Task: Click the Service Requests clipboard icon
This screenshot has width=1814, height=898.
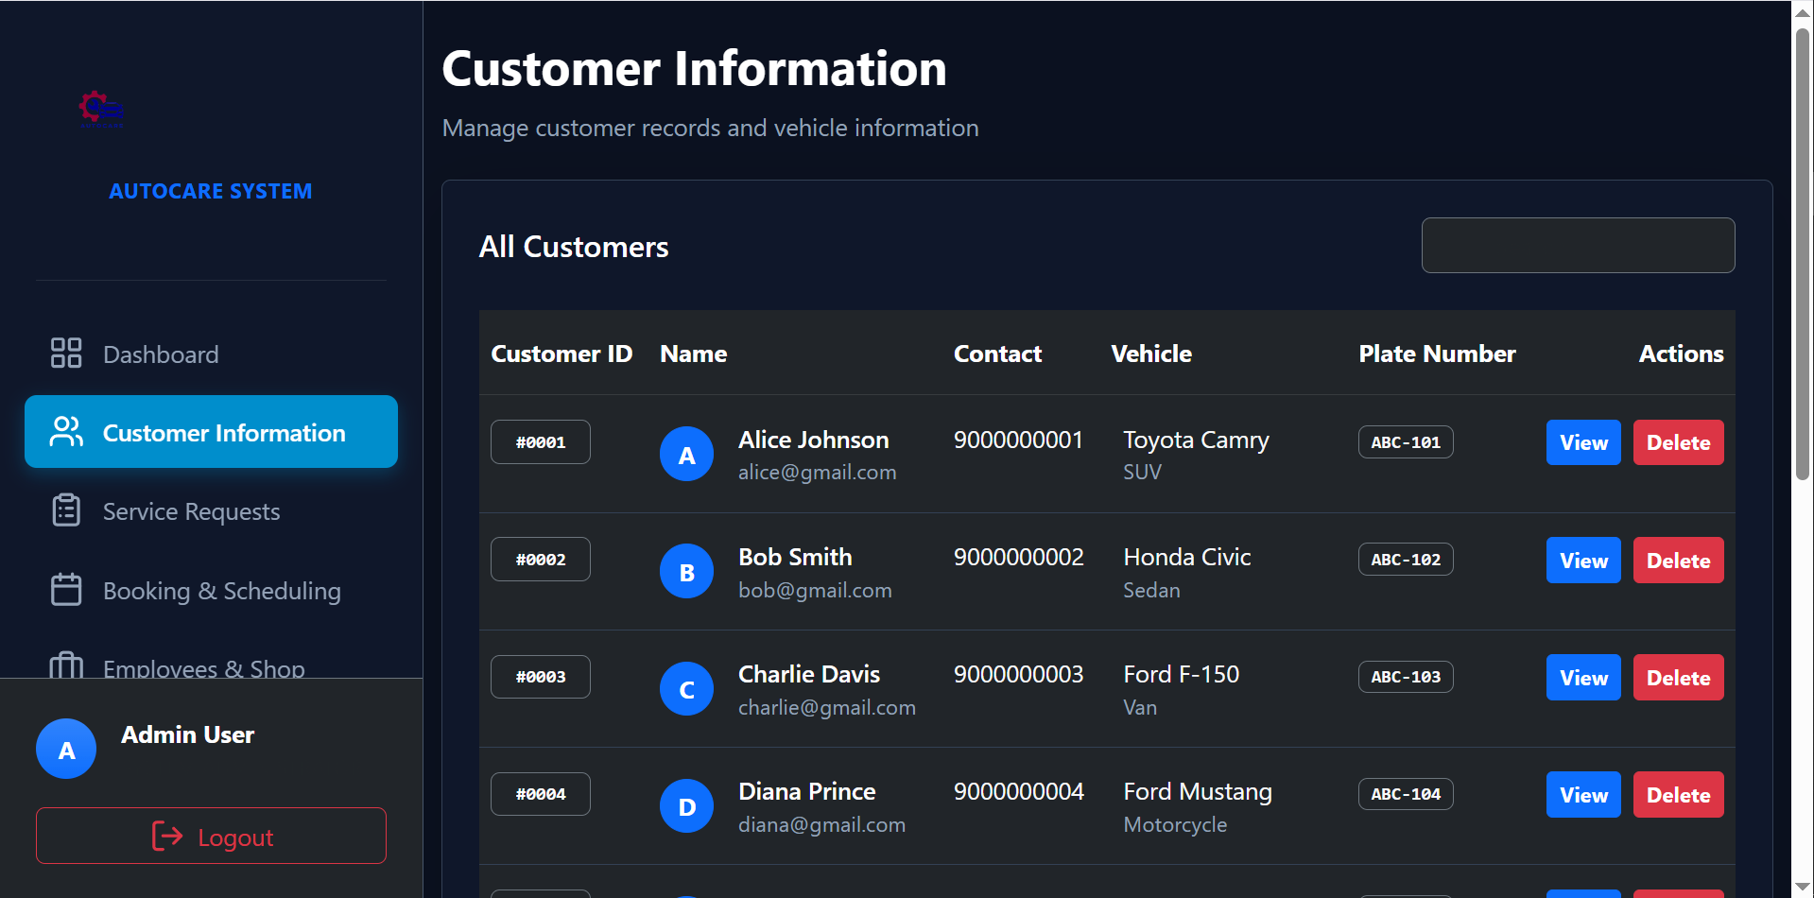Action: [x=66, y=510]
